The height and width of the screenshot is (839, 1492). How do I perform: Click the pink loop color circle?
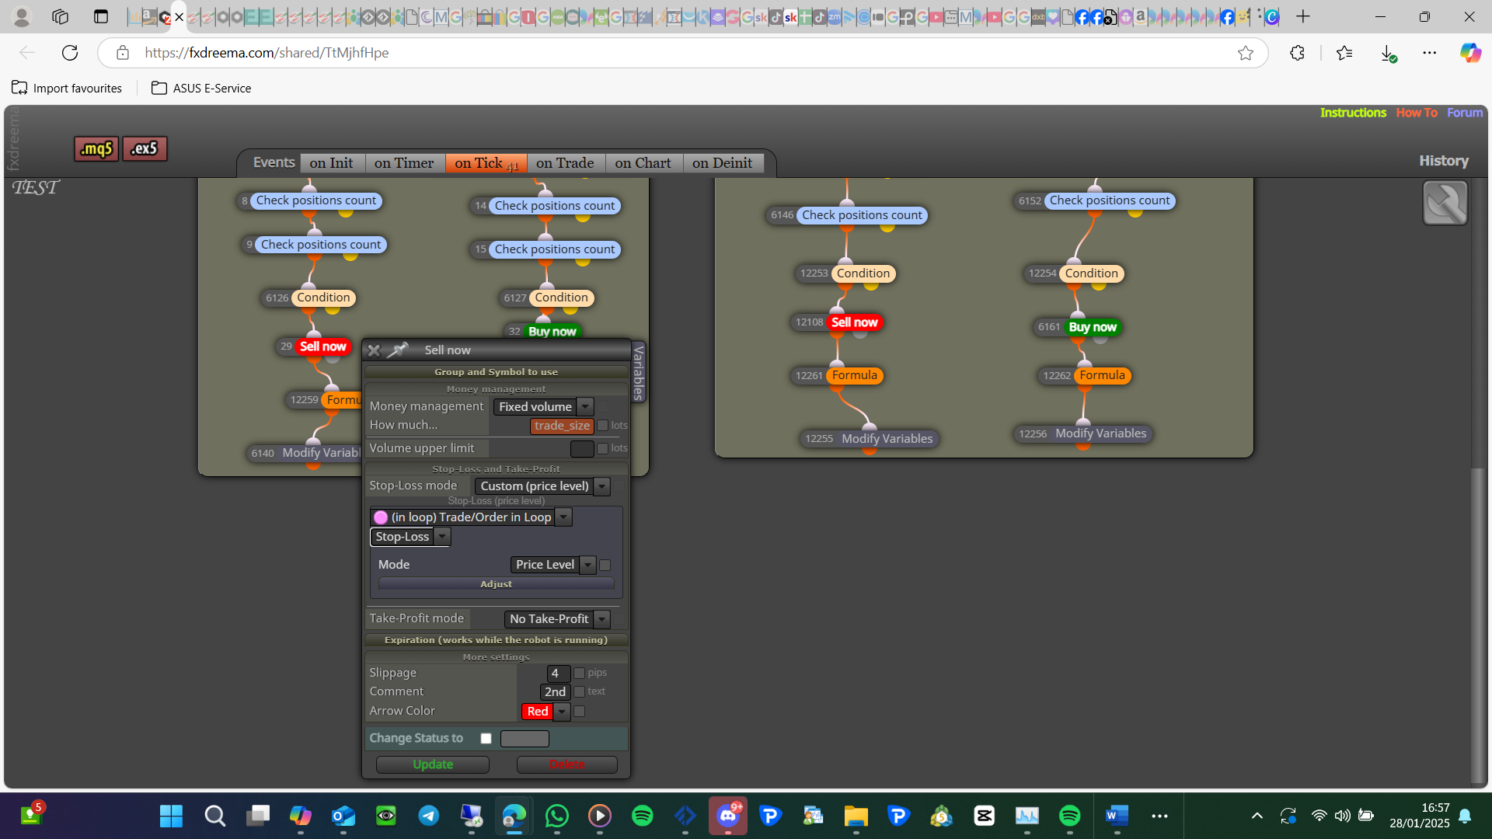(x=381, y=517)
